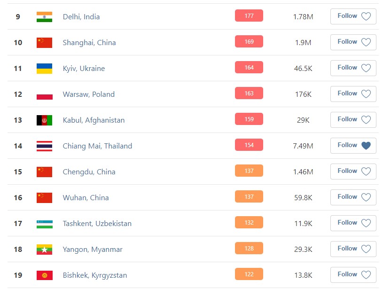Screen dimensions: 383x289
Task: Open the Chengdu, China link
Action: (x=89, y=172)
